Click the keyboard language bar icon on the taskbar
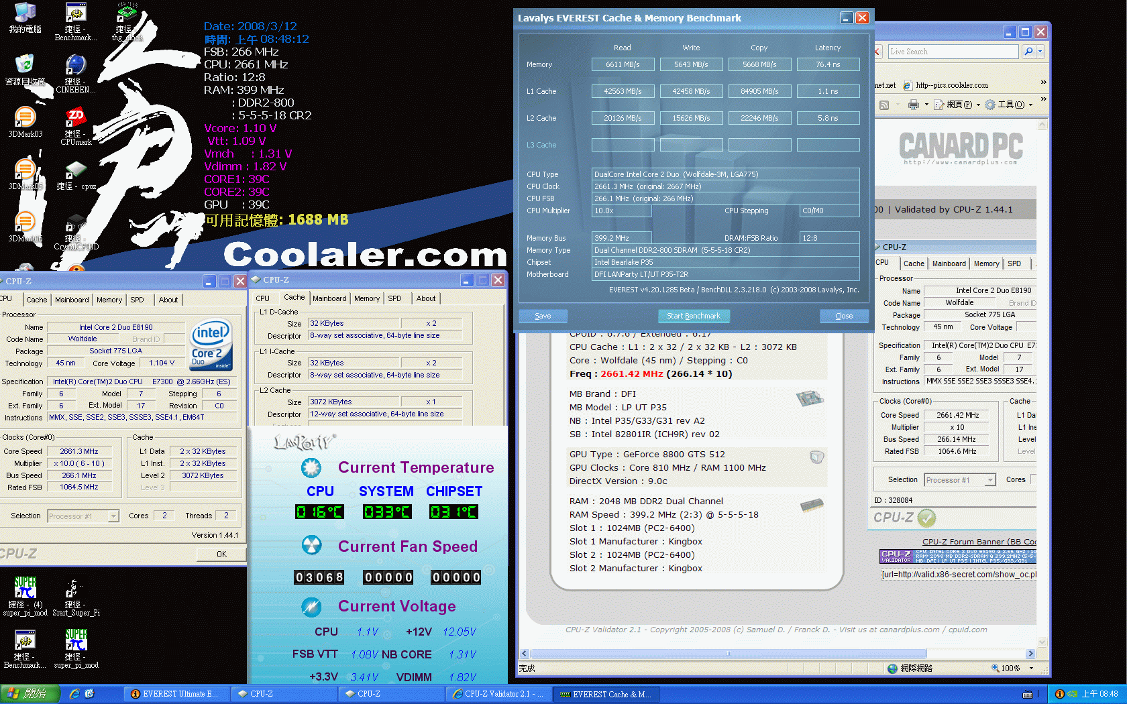This screenshot has width=1127, height=704. coord(1027,695)
